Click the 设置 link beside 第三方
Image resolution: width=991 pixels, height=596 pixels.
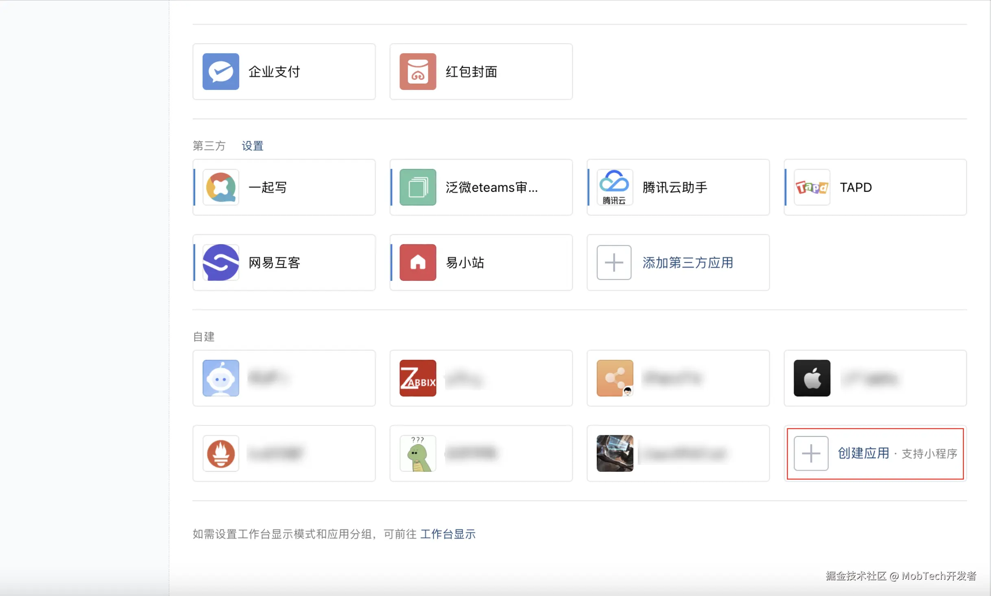click(252, 146)
